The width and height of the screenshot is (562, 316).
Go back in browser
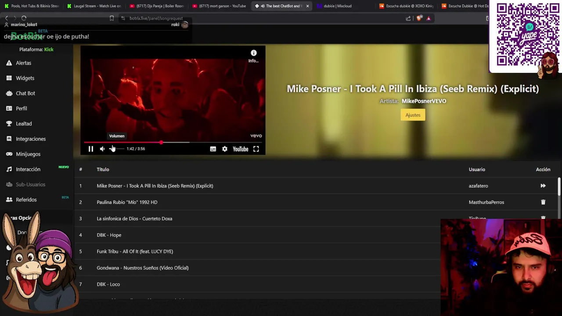(7, 18)
